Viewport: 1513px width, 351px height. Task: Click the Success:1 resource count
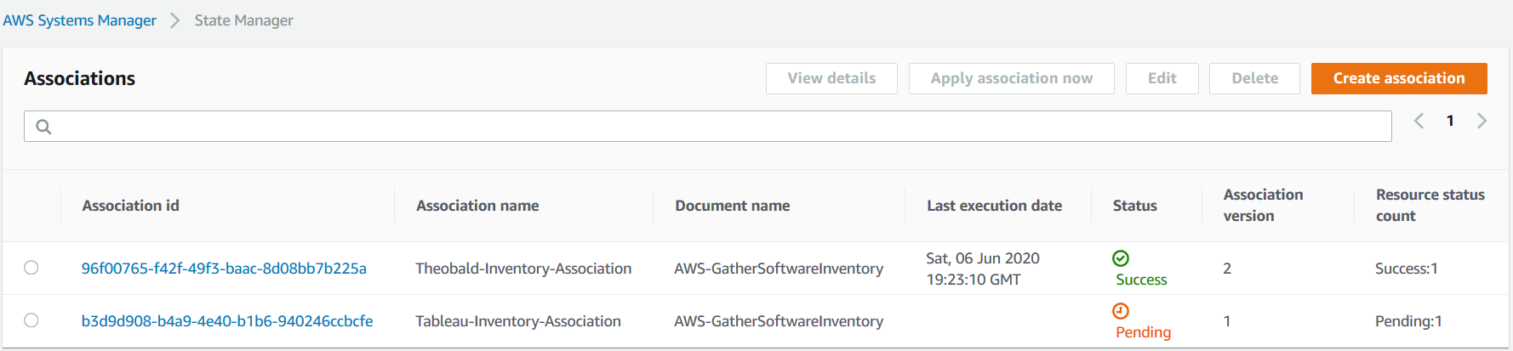click(x=1407, y=269)
